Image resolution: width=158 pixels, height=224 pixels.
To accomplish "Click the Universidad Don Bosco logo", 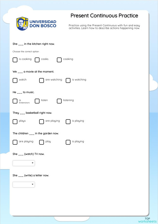I will click(36, 23).
